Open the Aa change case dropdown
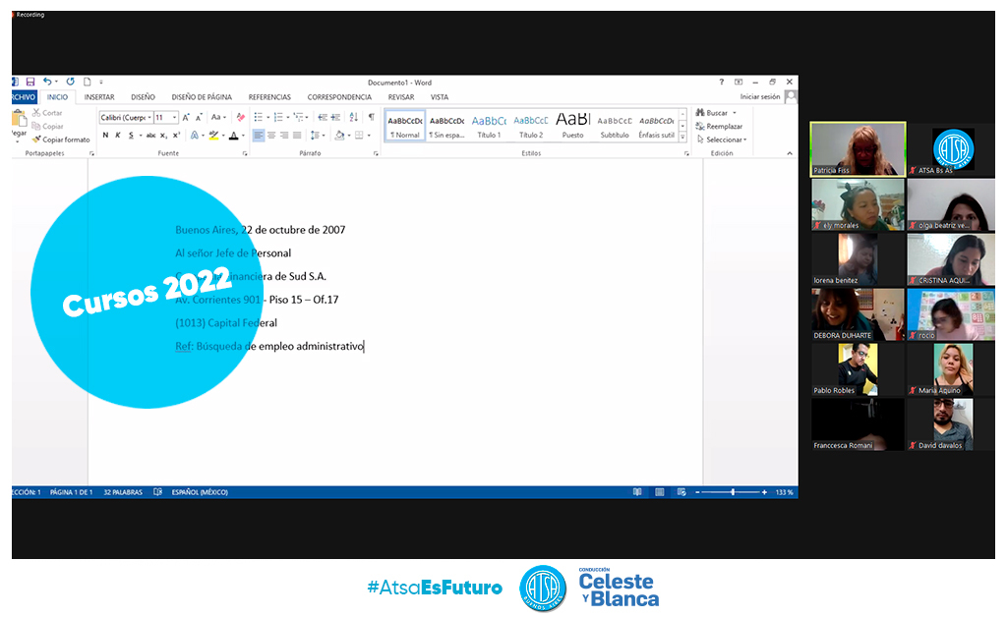Image resolution: width=1007 pixels, height=617 pixels. click(x=218, y=117)
